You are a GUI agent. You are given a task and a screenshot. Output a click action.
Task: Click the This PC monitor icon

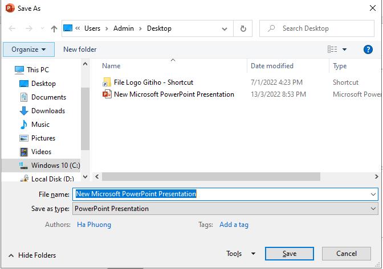(x=19, y=70)
